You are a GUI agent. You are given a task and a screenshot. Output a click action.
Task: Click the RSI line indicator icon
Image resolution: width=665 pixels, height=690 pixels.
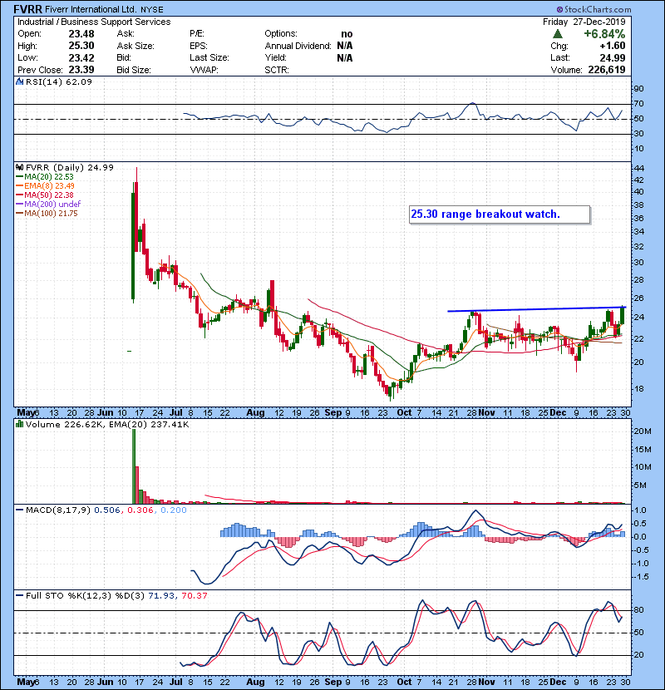pyautogui.click(x=20, y=81)
